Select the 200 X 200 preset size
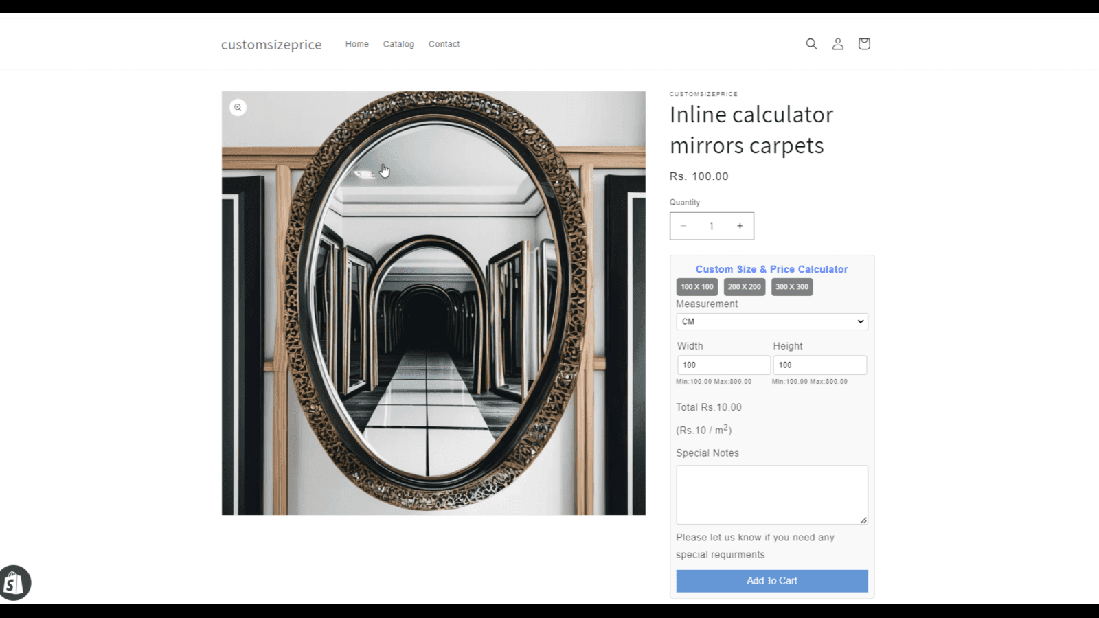Image resolution: width=1099 pixels, height=618 pixels. click(x=744, y=287)
